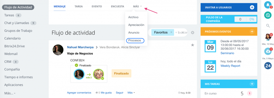Viewport: 274px width, 98px height.
Task: Click plus icon on Invitar a Usuarios
Action: 252,7
